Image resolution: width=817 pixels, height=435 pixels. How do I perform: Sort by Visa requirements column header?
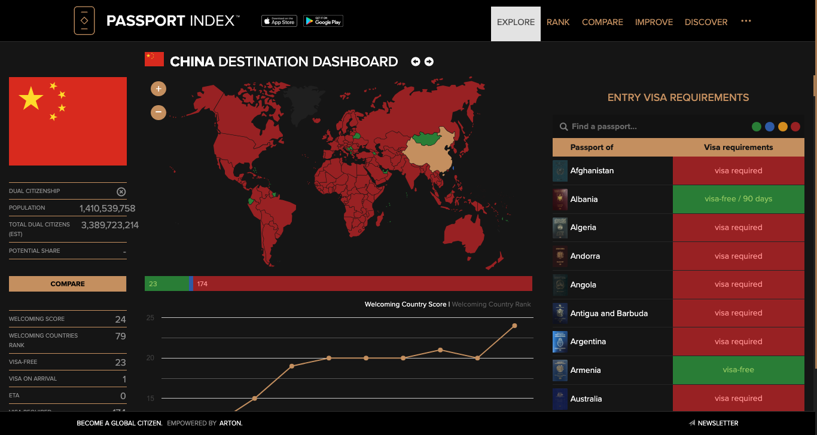point(738,147)
